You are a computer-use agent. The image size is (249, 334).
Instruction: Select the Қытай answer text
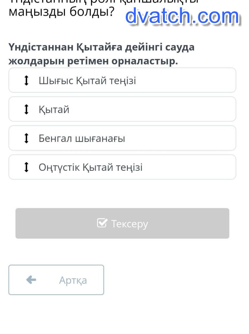pos(54,109)
